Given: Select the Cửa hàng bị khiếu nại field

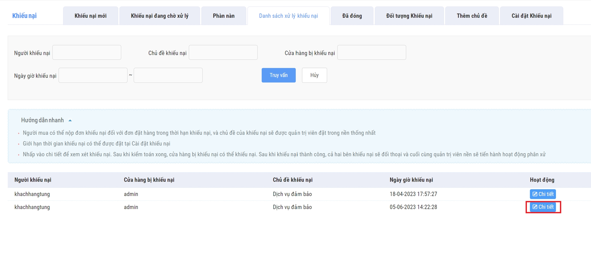Looking at the screenshot, I should click(371, 53).
